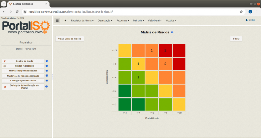This screenshot has width=261, height=138.
Task: Click the Filtrar button
Action: pos(236,39)
